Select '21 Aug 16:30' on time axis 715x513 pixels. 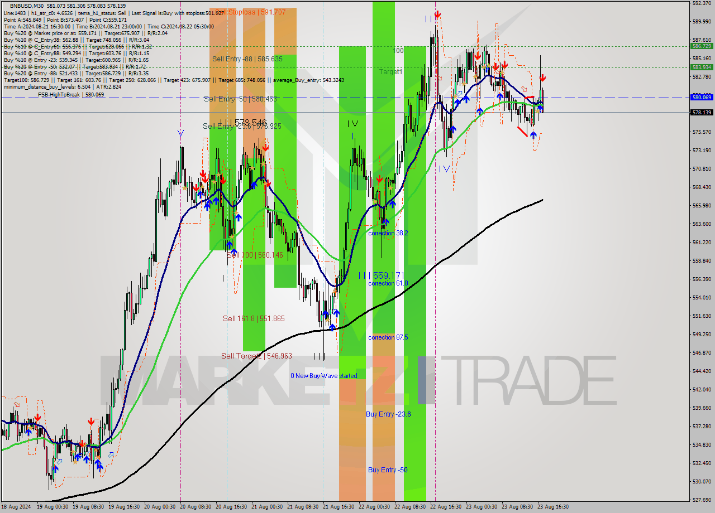339,507
